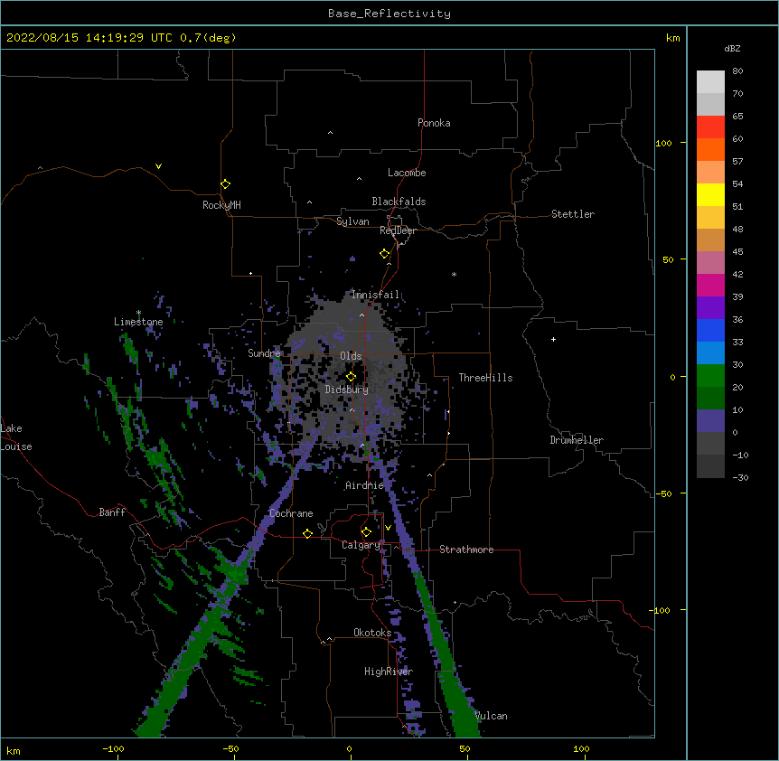
Task: Click the Base_Reflectivity title text
Action: tap(389, 14)
